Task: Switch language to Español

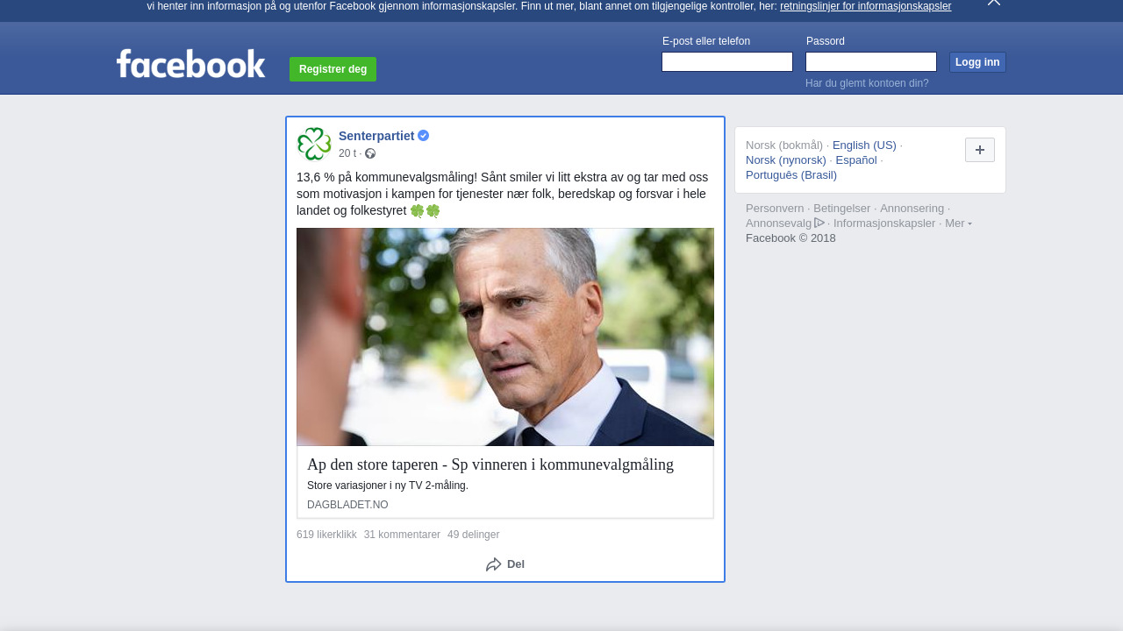Action: (856, 160)
